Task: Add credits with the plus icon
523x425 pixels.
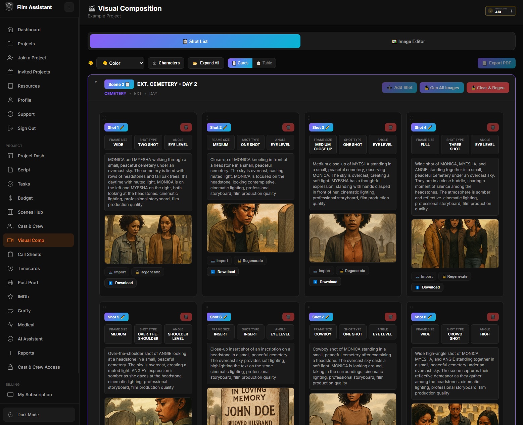Action: click(x=511, y=11)
